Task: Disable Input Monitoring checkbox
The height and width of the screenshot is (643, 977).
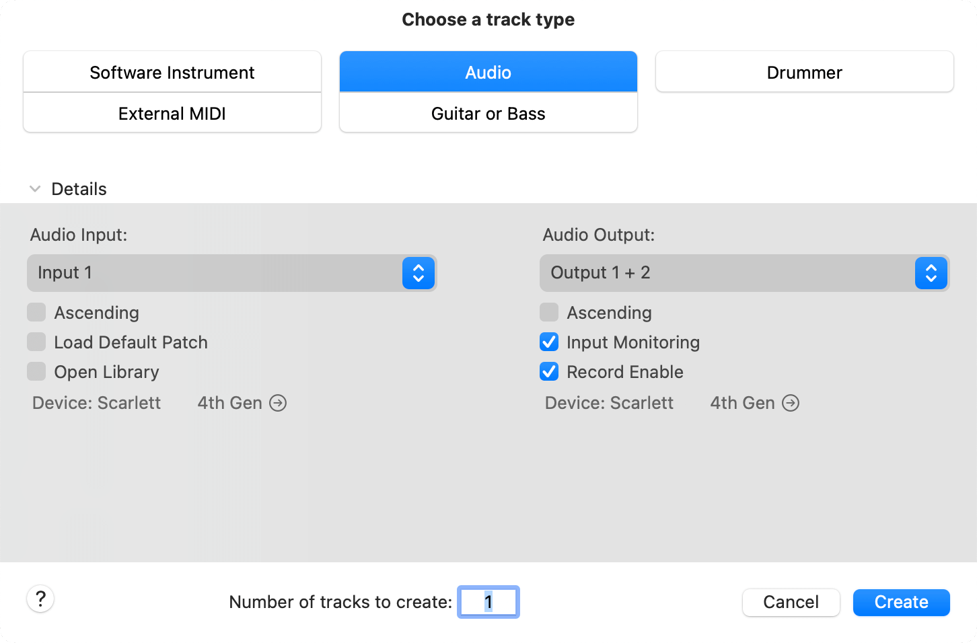Action: point(549,342)
